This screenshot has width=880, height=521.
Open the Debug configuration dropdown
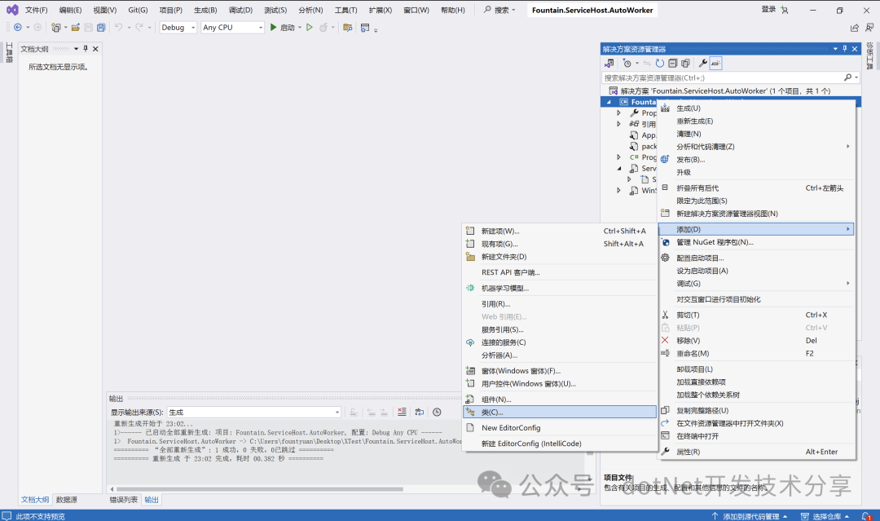point(178,28)
